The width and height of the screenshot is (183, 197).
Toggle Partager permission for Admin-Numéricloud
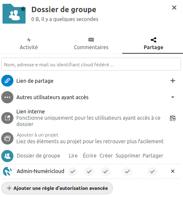[152, 171]
